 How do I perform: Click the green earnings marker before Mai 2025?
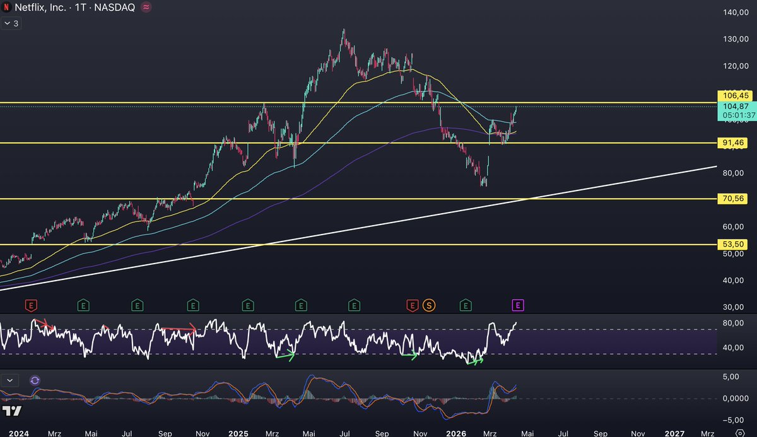pyautogui.click(x=301, y=305)
